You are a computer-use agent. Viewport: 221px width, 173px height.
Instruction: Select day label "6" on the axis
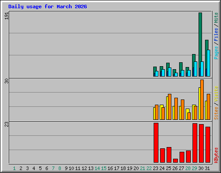click(x=47, y=168)
